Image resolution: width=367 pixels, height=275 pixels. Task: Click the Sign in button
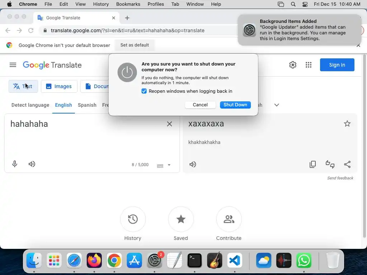click(x=337, y=65)
